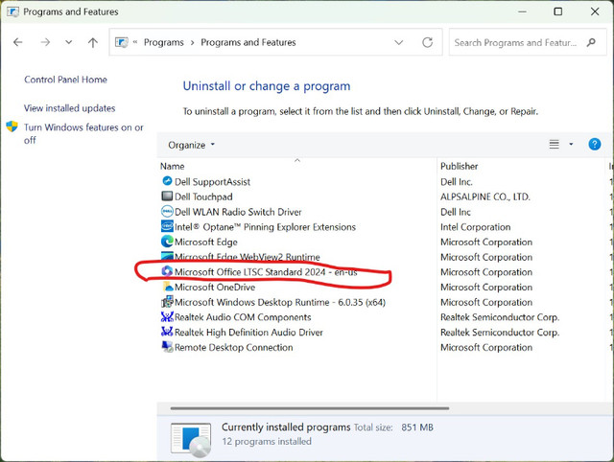This screenshot has height=462, width=614.
Task: Click the Remote Desktop Connection icon
Action: [167, 347]
